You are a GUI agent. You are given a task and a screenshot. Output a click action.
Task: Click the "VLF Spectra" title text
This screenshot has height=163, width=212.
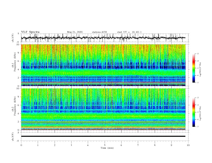(x=30, y=32)
